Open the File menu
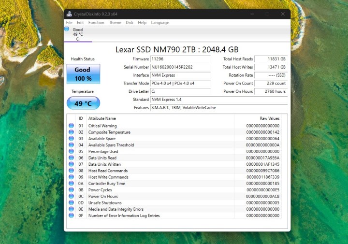Viewport: 348px width, 244px height. click(x=69, y=23)
